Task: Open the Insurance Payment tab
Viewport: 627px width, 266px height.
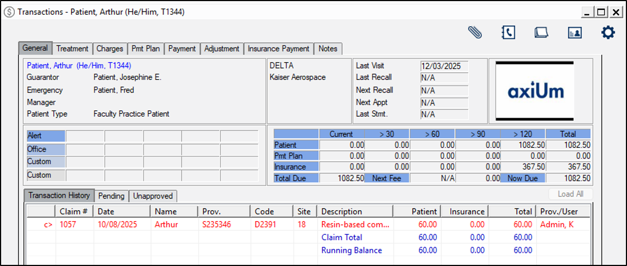Action: coord(279,49)
